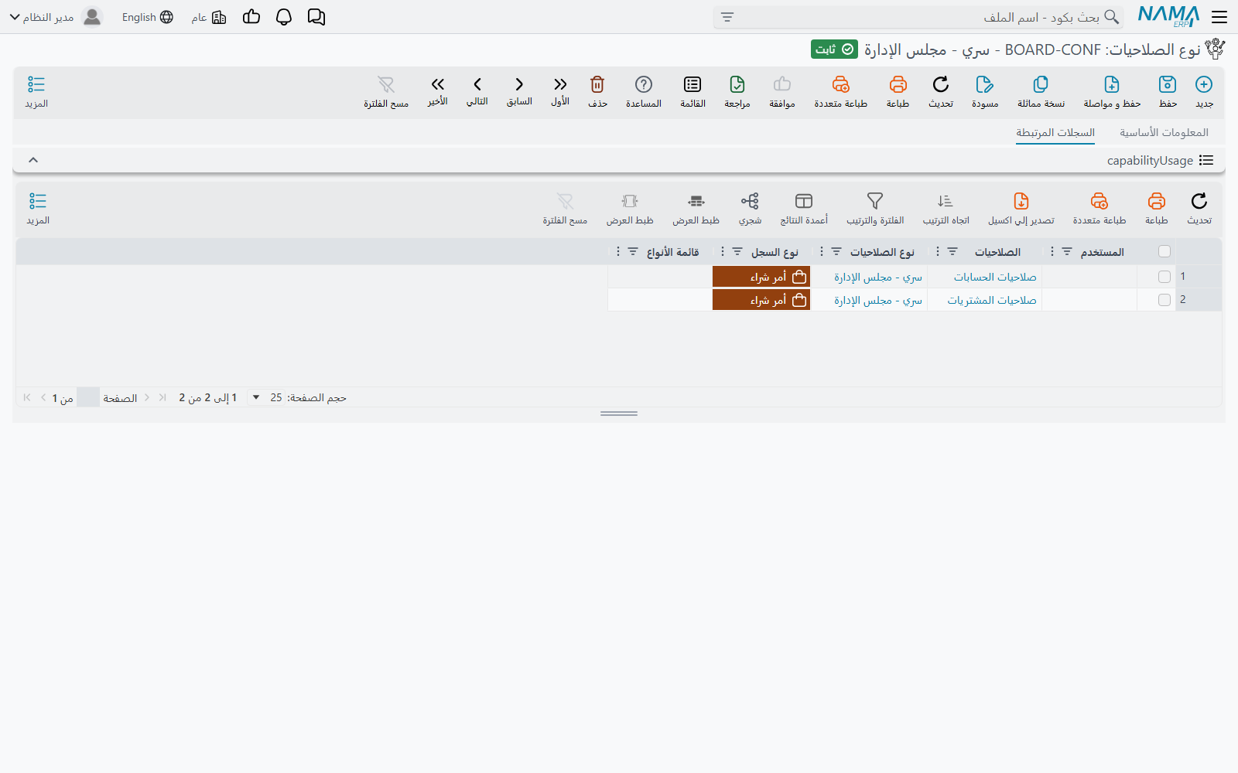
Task: Go to the السابق (Previous) record
Action: coord(519,84)
